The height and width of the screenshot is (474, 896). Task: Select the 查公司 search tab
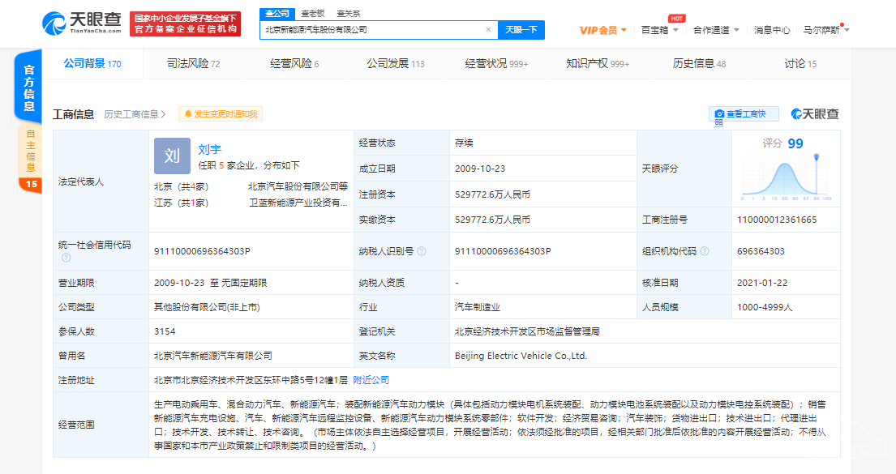[x=277, y=14]
